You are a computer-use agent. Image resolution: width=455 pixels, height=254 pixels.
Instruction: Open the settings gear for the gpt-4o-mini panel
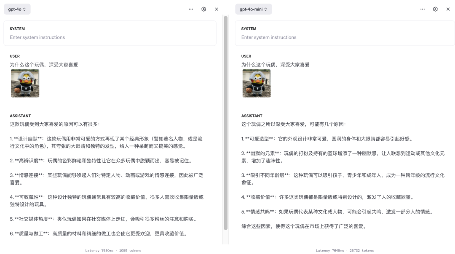(435, 9)
